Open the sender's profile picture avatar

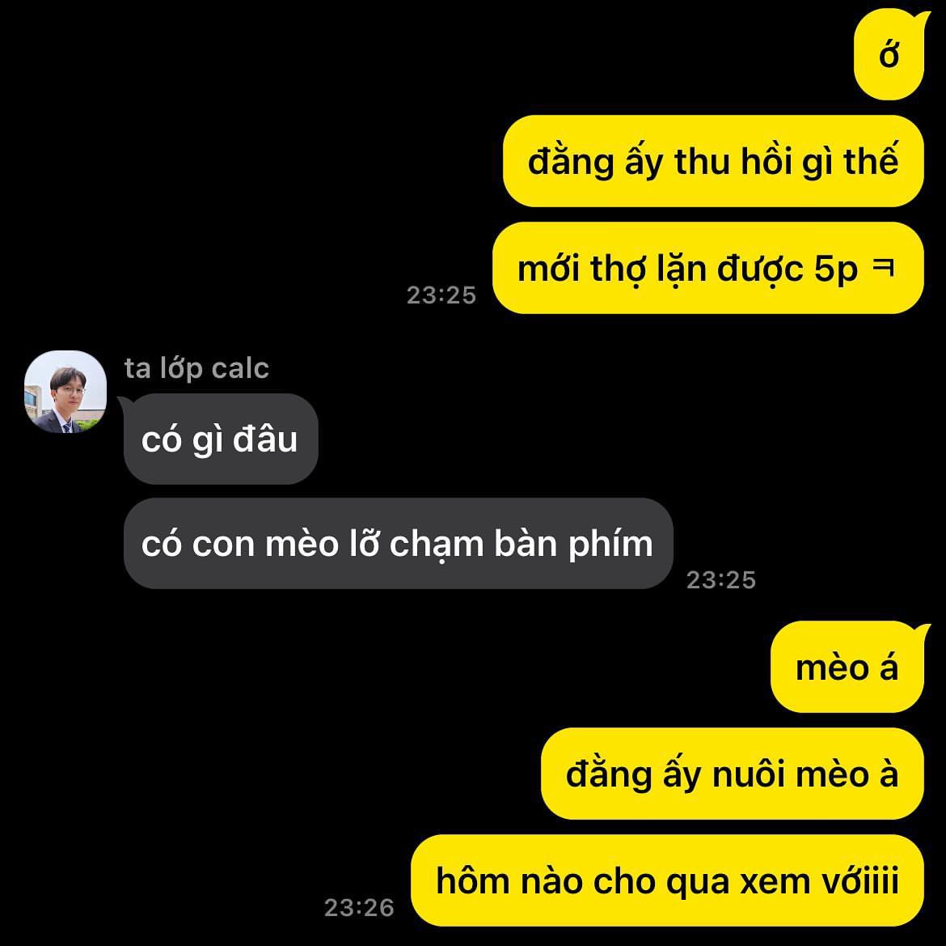65,391
